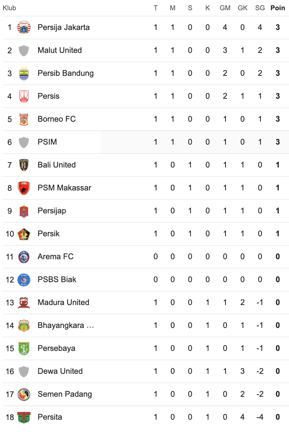Click the Persik club crest

coord(24,234)
